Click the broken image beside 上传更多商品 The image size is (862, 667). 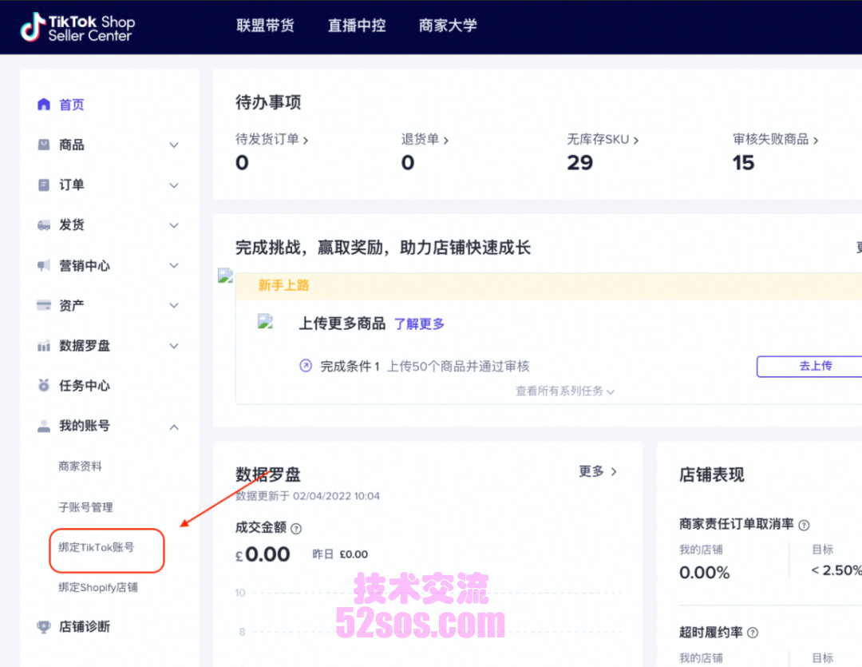point(266,321)
